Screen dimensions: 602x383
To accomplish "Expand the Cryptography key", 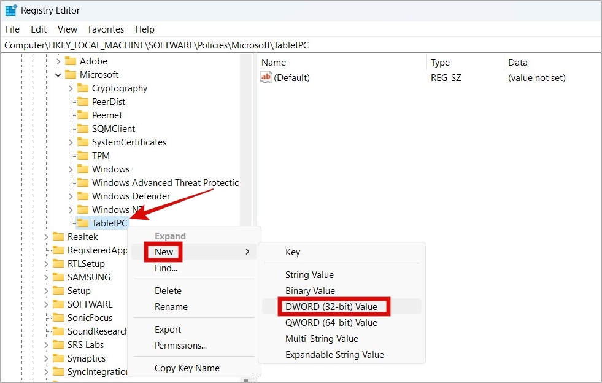I will (x=70, y=88).
